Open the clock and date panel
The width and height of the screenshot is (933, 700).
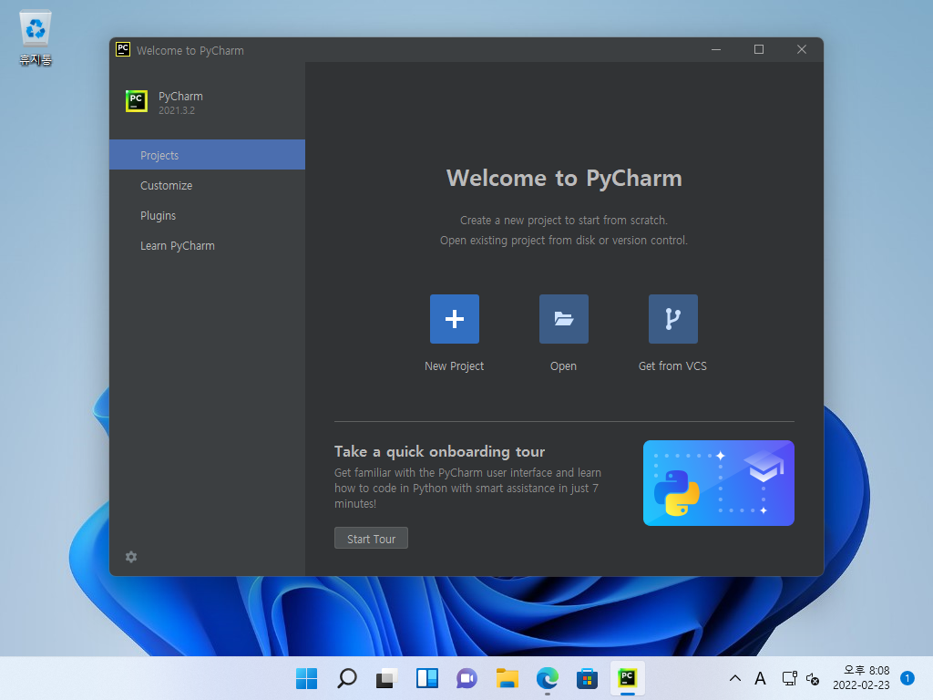(x=861, y=678)
